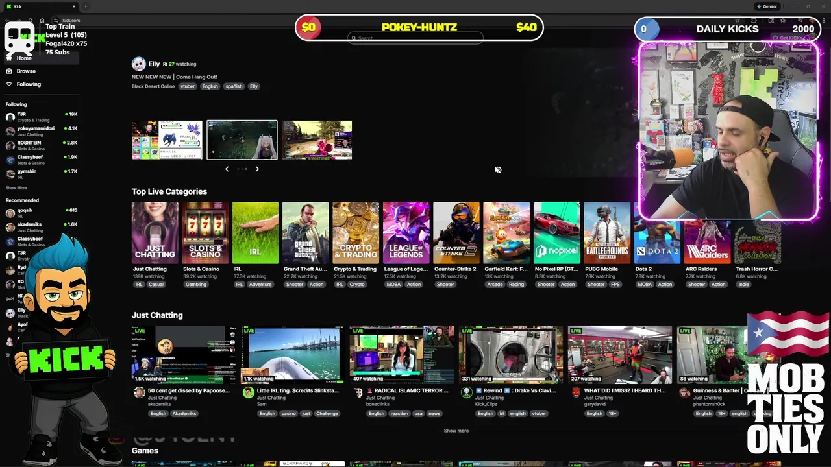Open the Just Chatting category cover

pyautogui.click(x=155, y=233)
